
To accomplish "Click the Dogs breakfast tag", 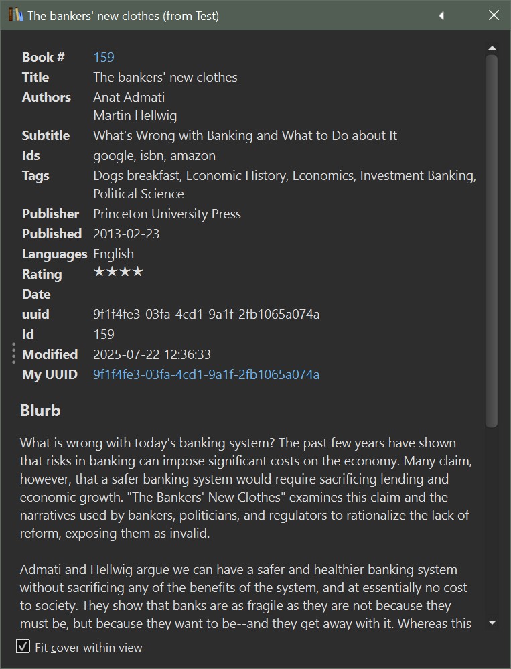I will [x=136, y=175].
